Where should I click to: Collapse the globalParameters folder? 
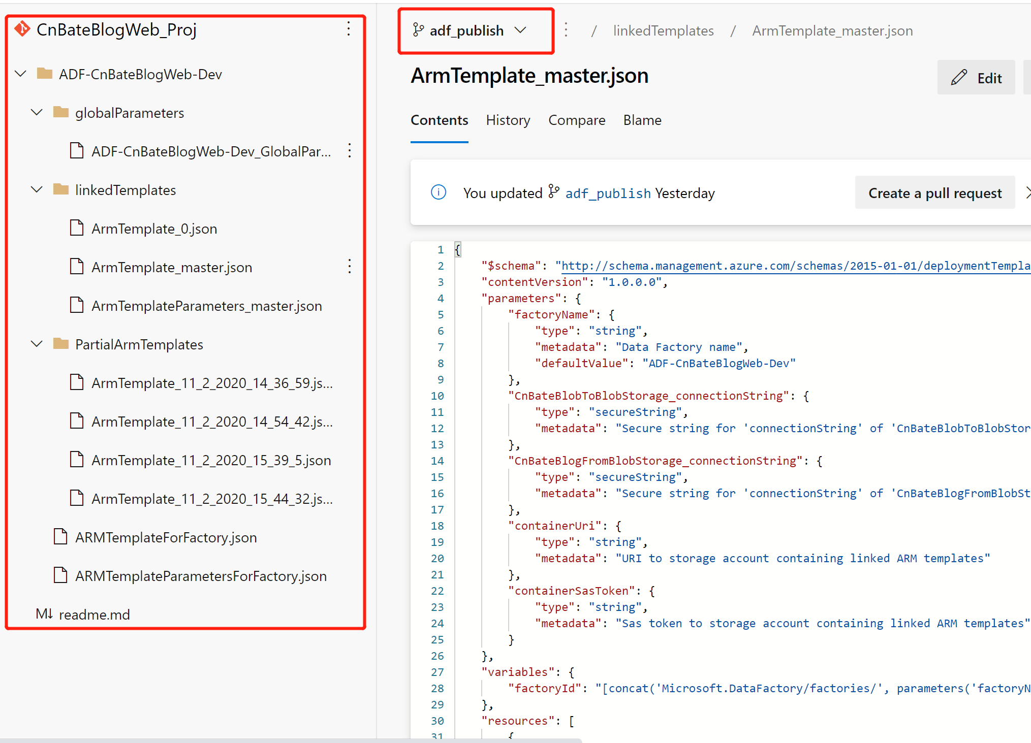coord(37,113)
